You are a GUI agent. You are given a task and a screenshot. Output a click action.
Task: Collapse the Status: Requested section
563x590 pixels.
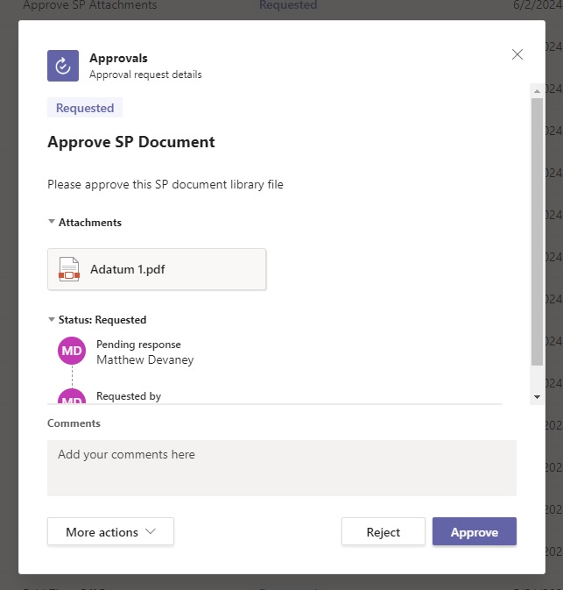52,319
